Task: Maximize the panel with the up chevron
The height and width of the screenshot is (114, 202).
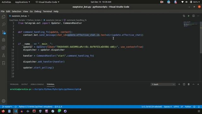Action: point(193,84)
